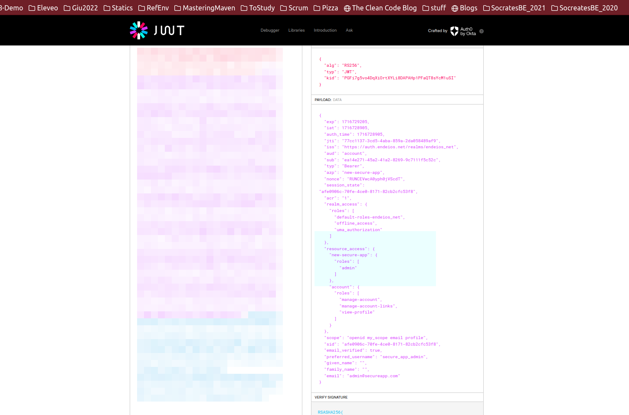
Task: Open the RefEnv bookmarks folder
Action: 154,8
